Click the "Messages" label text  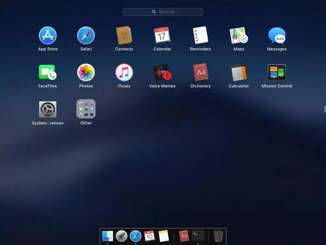[277, 49]
